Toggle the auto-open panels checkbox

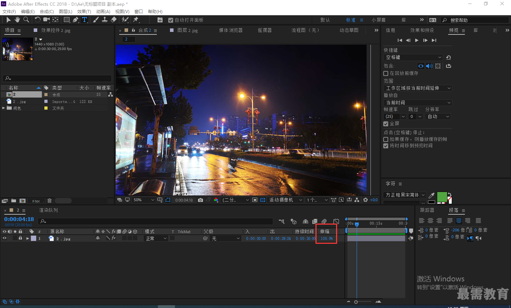click(171, 20)
